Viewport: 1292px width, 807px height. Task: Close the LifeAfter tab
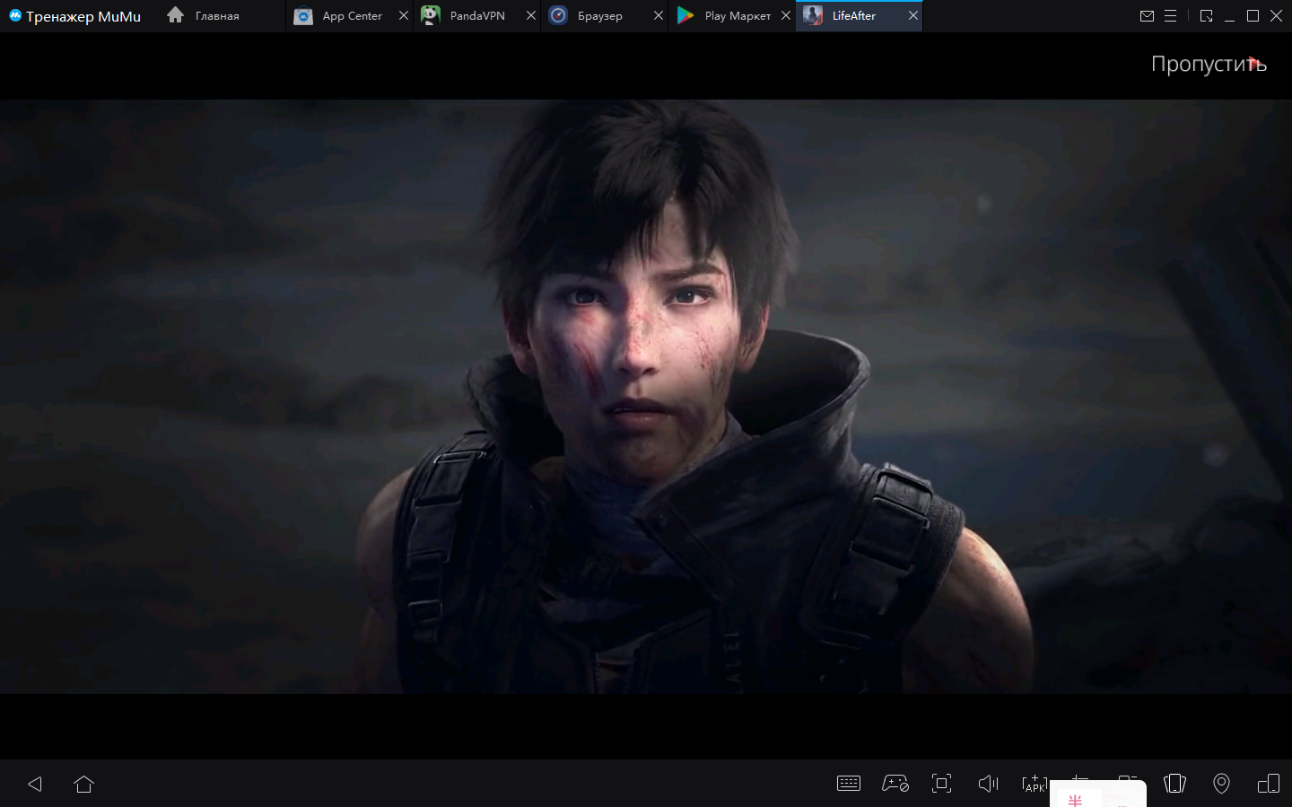coord(913,16)
